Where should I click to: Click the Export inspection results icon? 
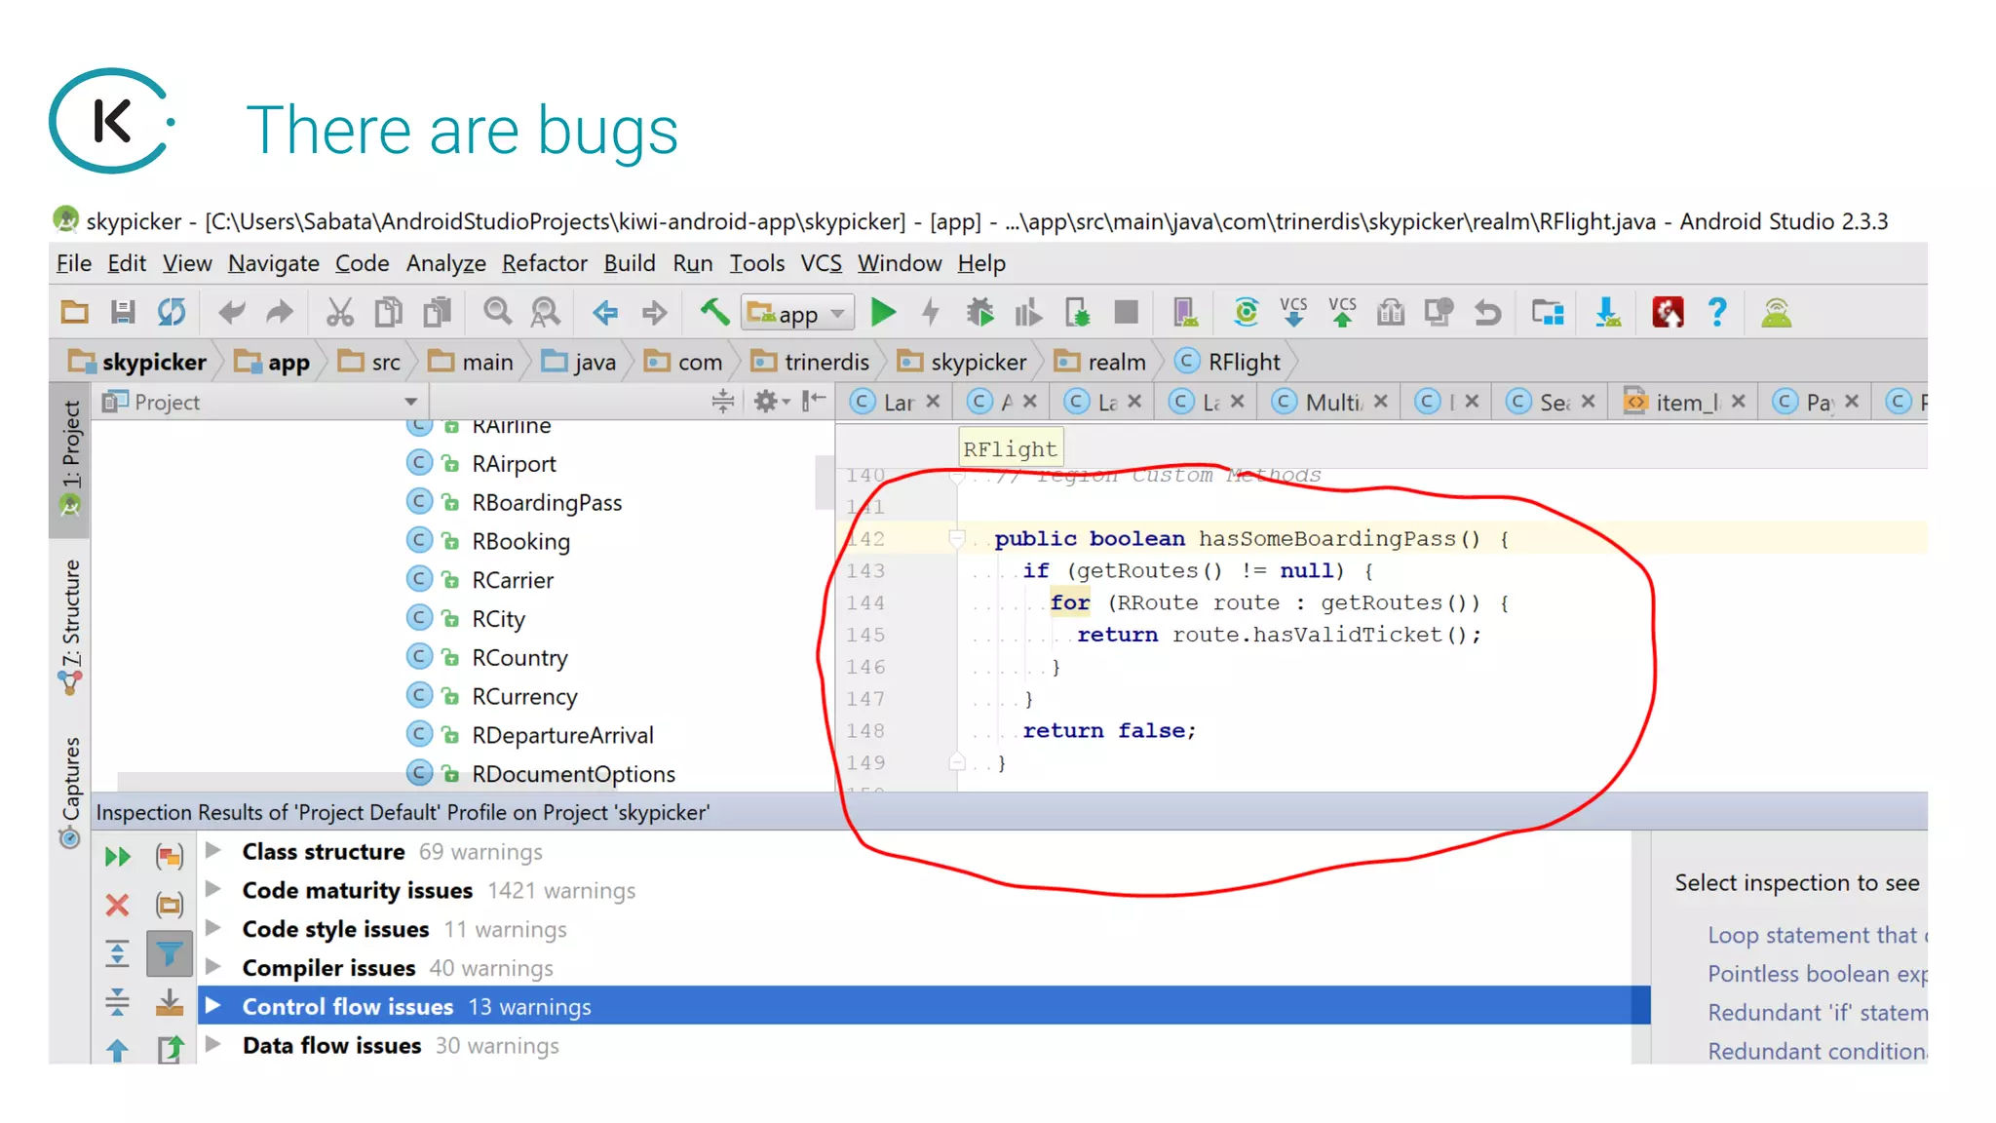click(170, 1049)
